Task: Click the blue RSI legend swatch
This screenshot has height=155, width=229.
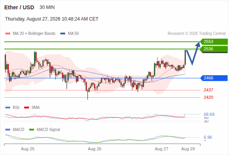Action: click(x=8, y=108)
